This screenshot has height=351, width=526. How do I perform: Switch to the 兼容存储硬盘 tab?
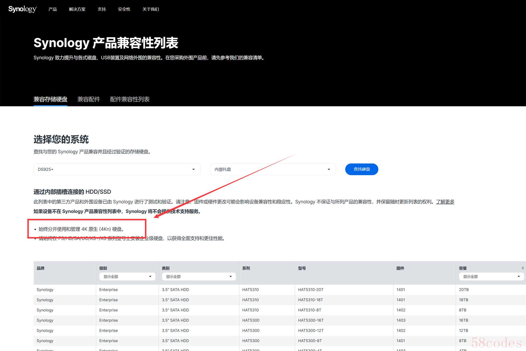click(x=50, y=99)
